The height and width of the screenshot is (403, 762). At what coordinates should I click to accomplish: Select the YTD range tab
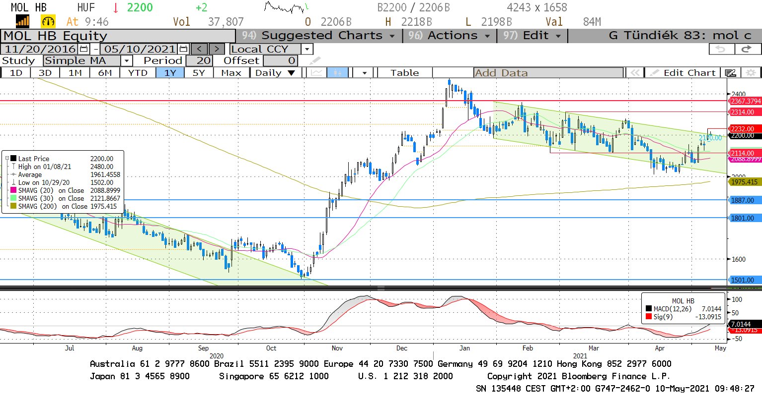point(138,73)
